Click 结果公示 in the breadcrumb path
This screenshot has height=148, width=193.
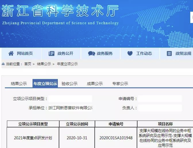coord(44,64)
